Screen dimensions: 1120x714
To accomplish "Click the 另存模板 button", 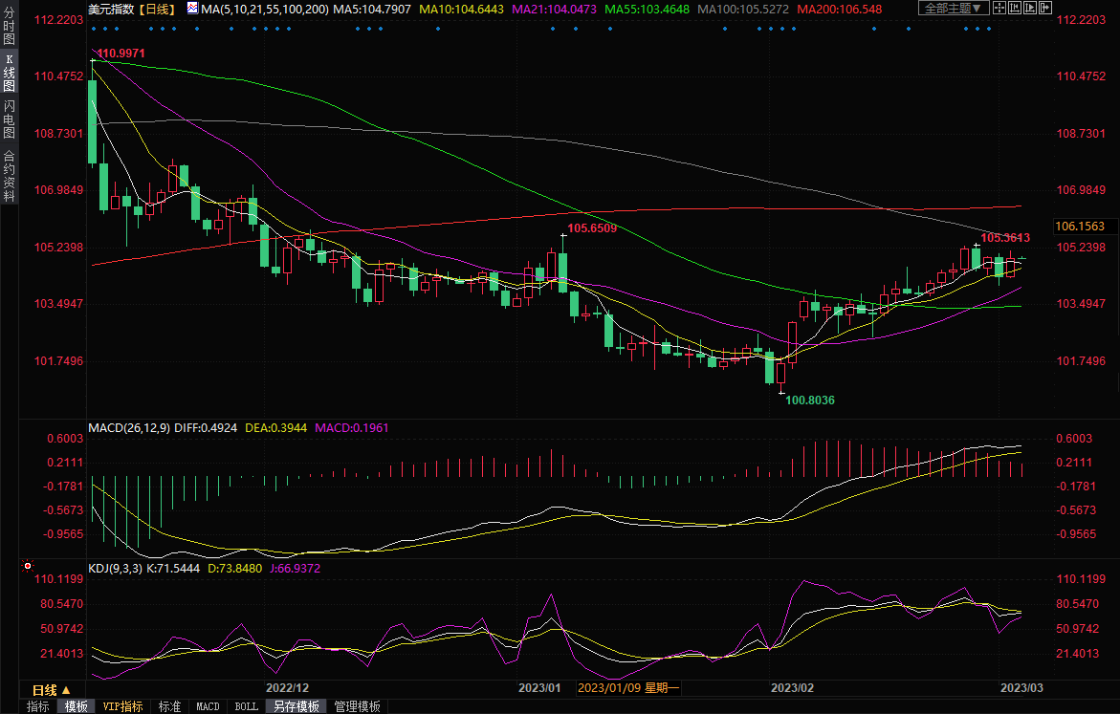I will (296, 706).
